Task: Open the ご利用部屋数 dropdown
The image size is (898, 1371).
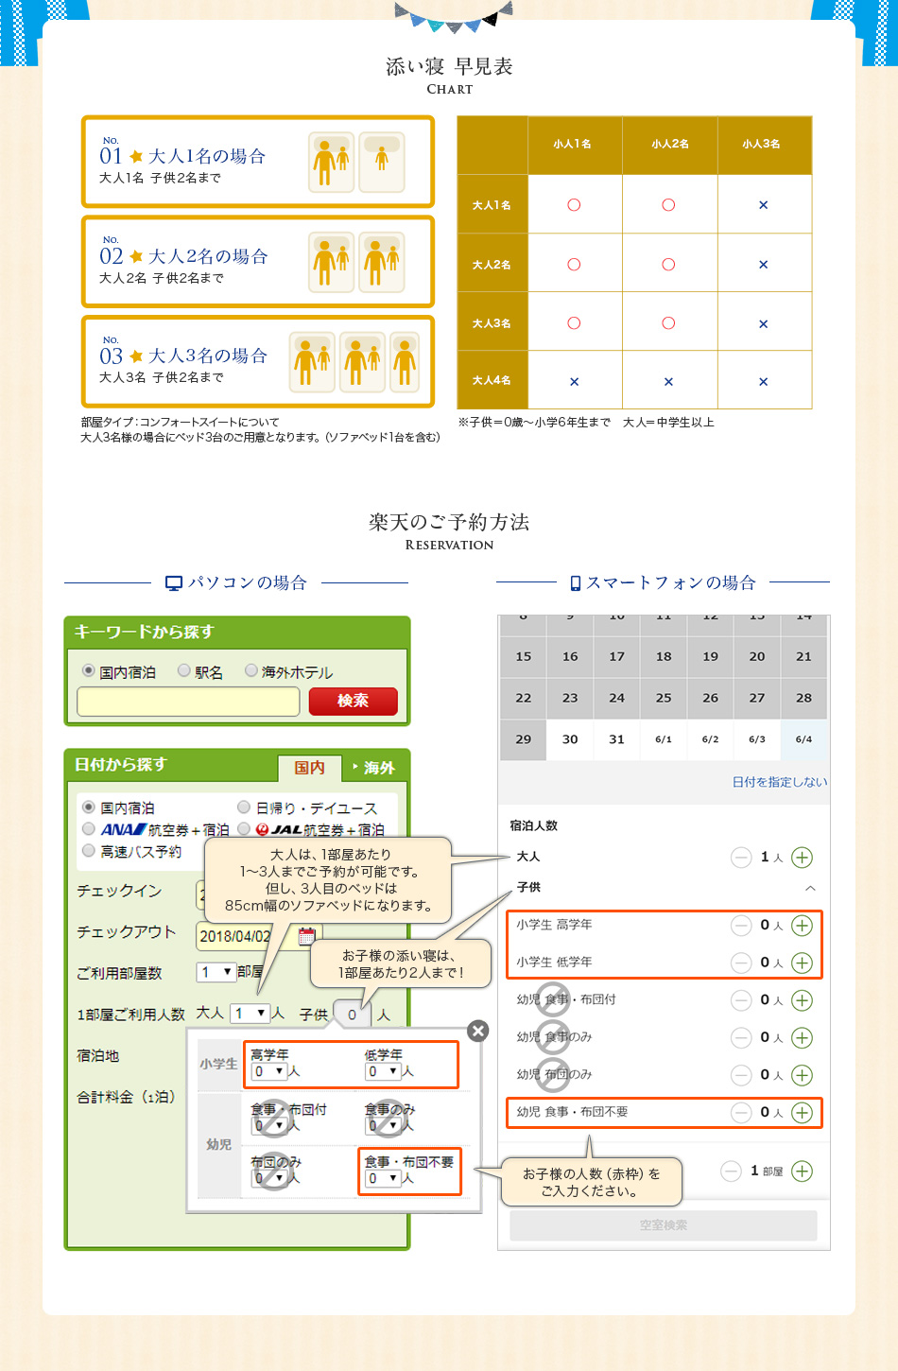Action: tap(216, 972)
